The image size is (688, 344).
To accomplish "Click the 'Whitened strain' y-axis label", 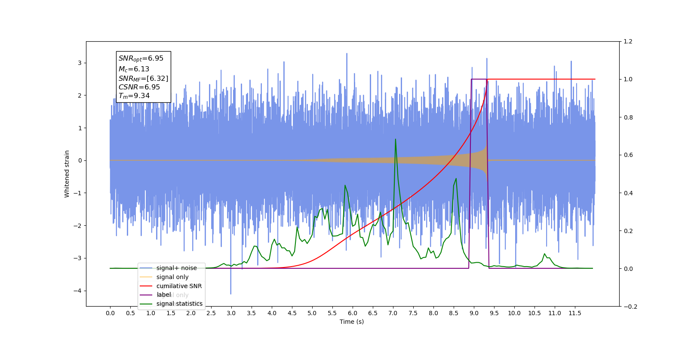I will click(67, 174).
